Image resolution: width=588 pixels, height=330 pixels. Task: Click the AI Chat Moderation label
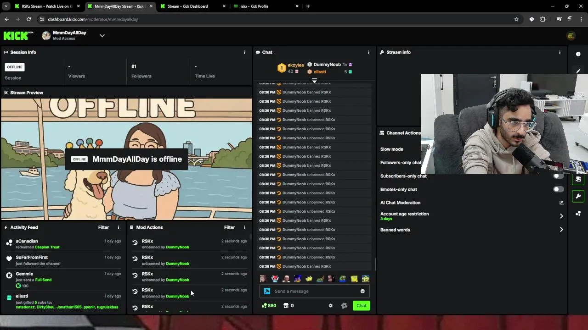pyautogui.click(x=400, y=203)
